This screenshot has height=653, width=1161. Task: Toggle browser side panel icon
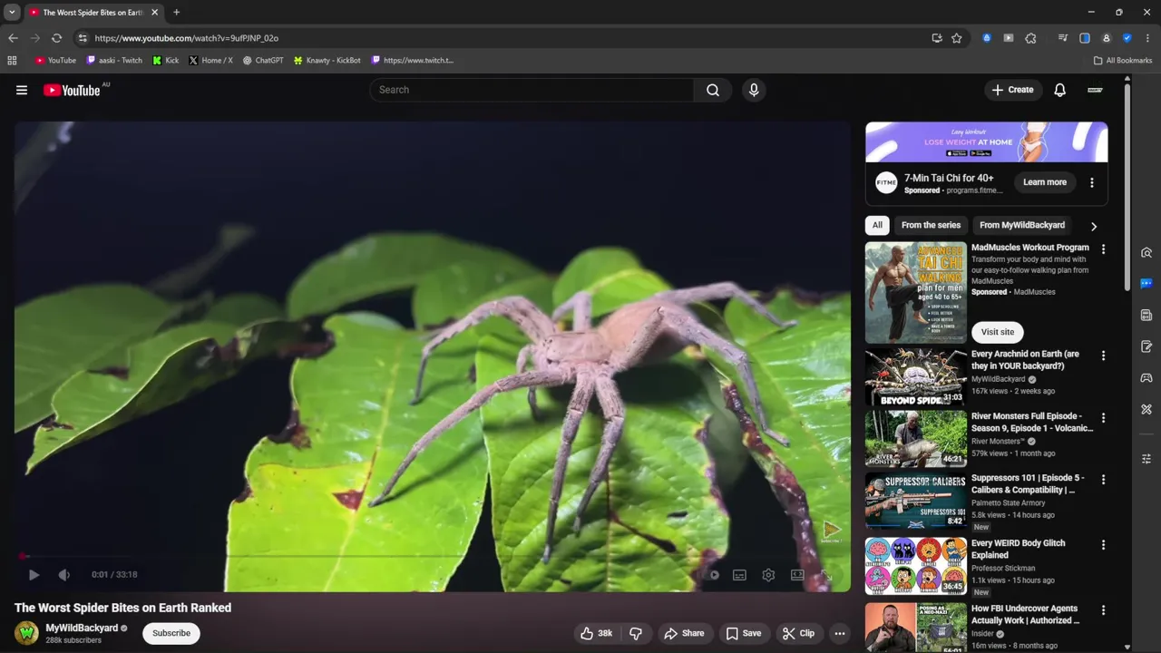click(1085, 38)
